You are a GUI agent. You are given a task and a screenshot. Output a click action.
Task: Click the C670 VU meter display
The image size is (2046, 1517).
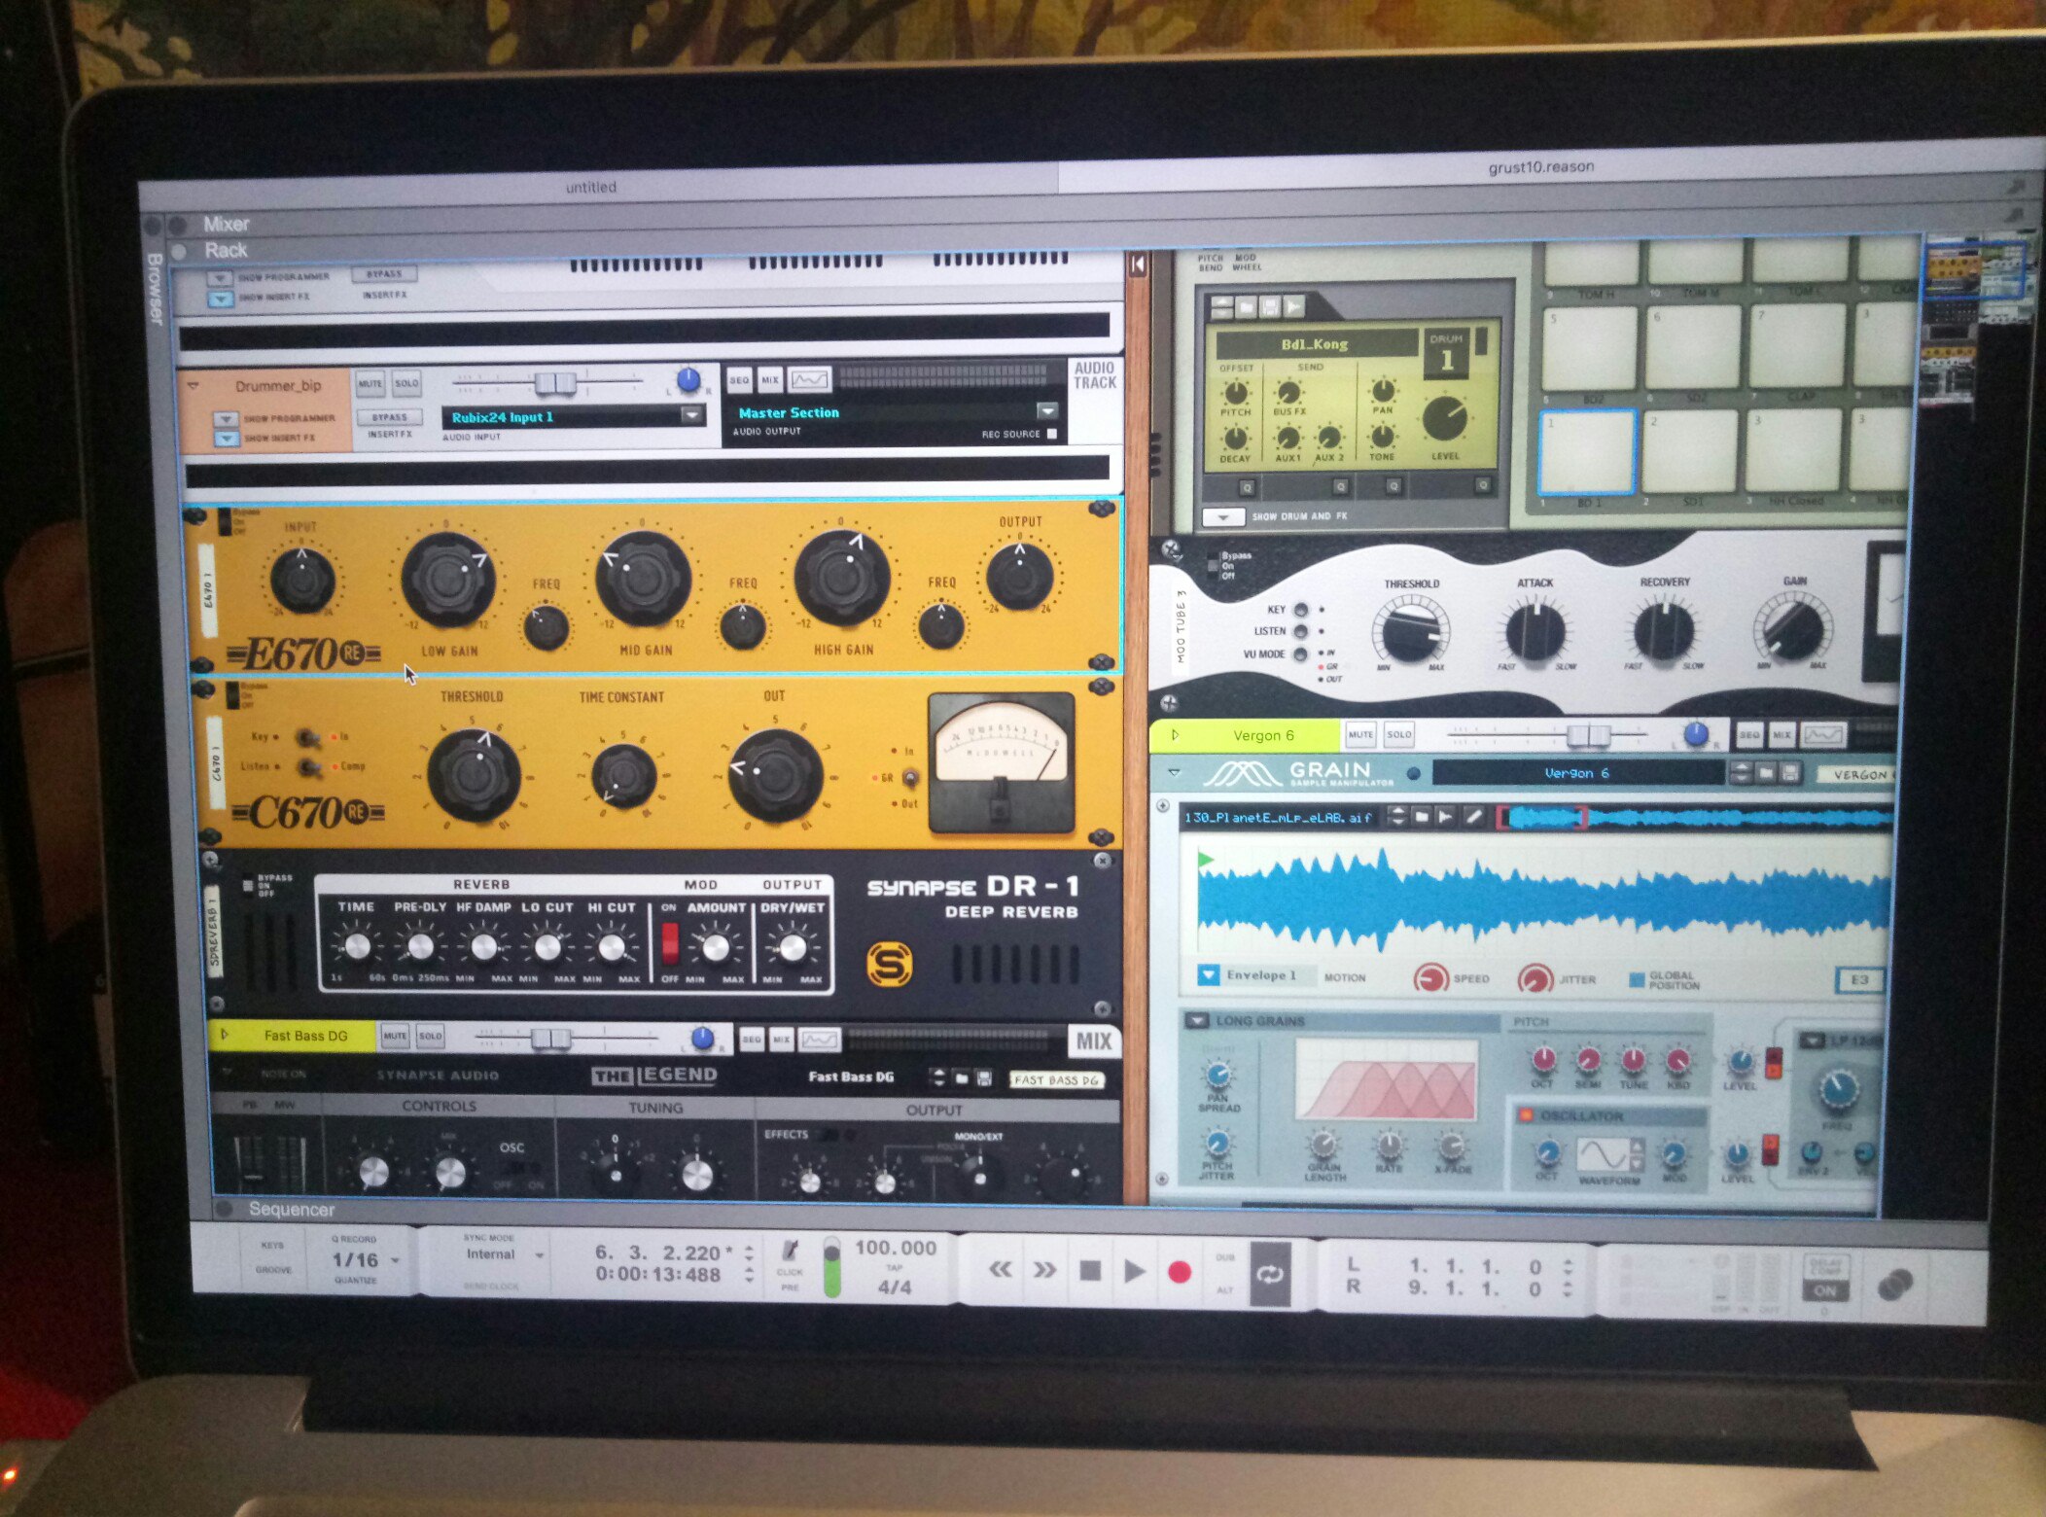1002,763
